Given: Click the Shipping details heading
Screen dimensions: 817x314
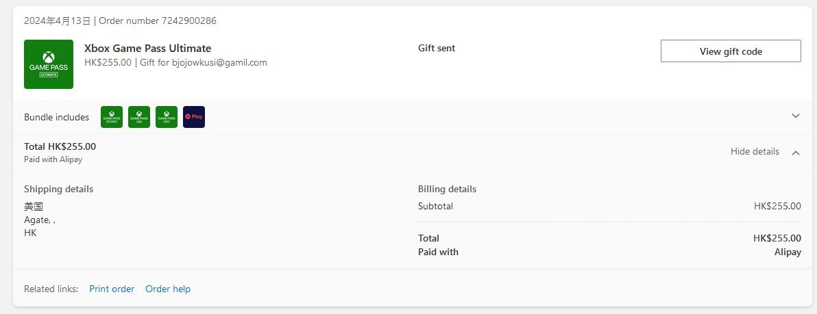Looking at the screenshot, I should 58,189.
